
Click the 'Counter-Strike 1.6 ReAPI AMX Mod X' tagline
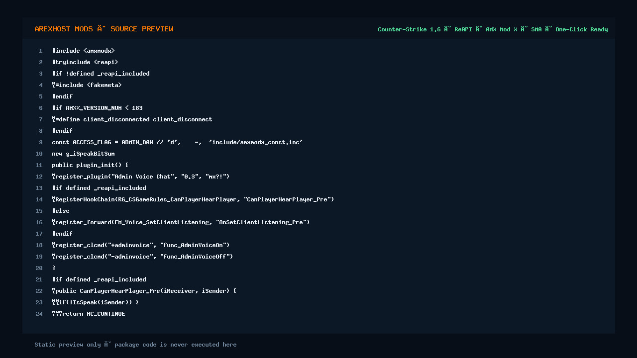(x=493, y=29)
